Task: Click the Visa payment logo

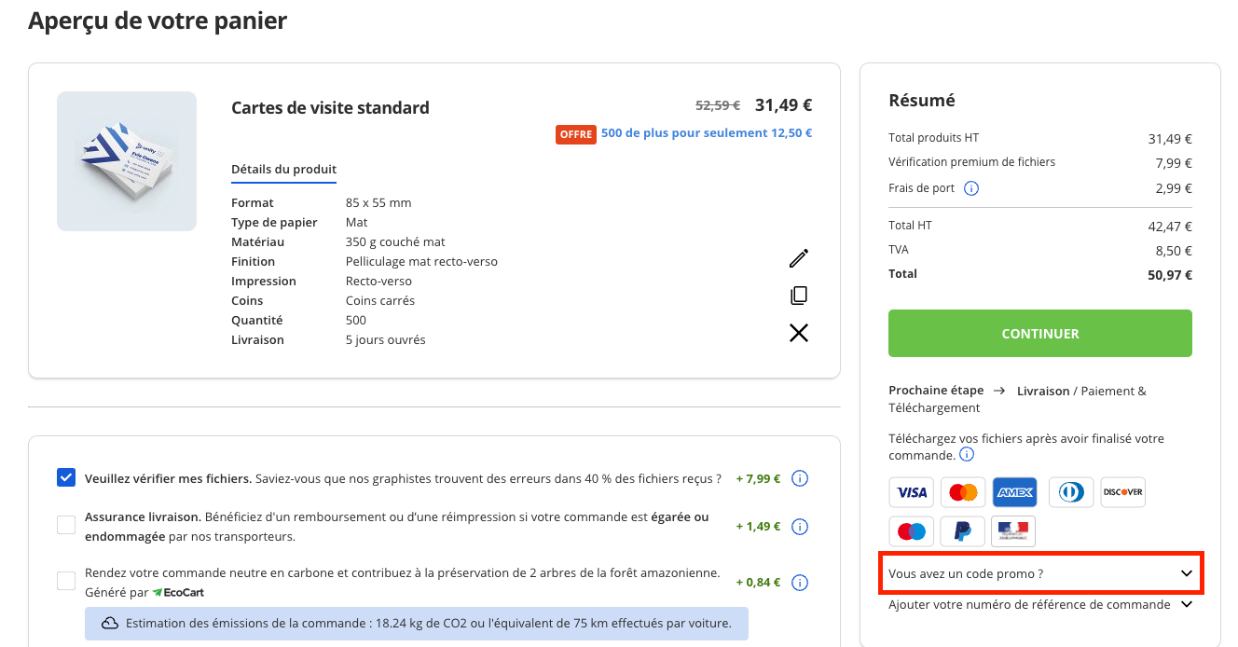Action: (911, 491)
